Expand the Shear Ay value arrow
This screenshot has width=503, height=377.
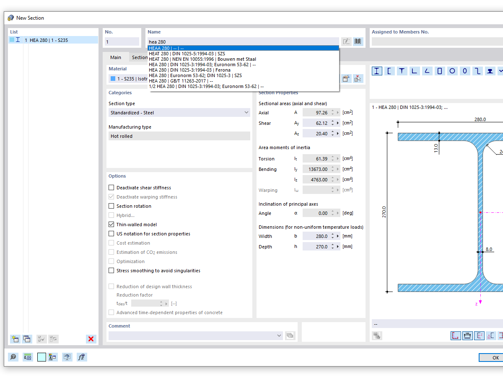pos(338,123)
